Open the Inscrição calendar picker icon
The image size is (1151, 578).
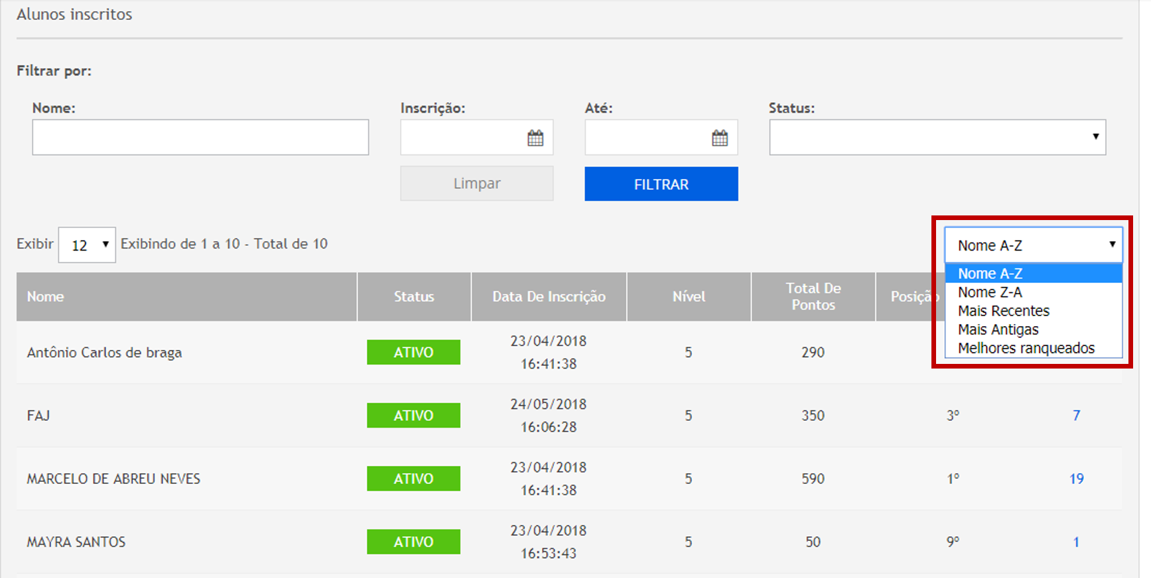point(535,138)
